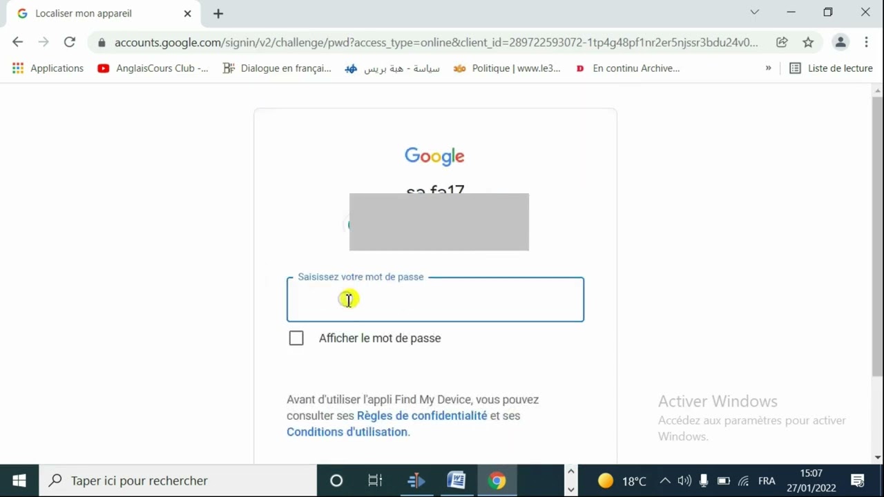Viewport: 884px width, 497px height.
Task: Open Dialogue en français bookmark
Action: click(x=277, y=68)
